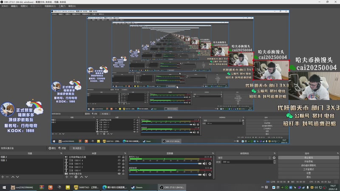Switch to Edge browser taskbar item
The height and width of the screenshot is (191, 340).
[x=115, y=187]
